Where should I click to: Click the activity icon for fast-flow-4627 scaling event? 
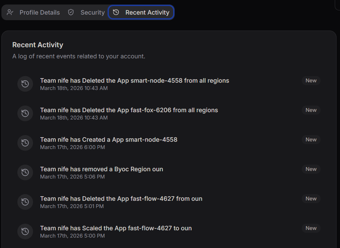pos(25,231)
